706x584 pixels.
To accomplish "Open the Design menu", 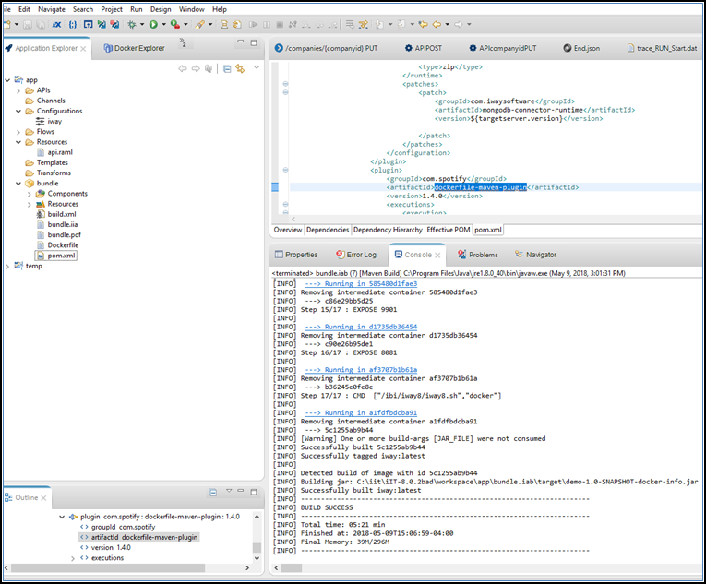I will tap(161, 9).
